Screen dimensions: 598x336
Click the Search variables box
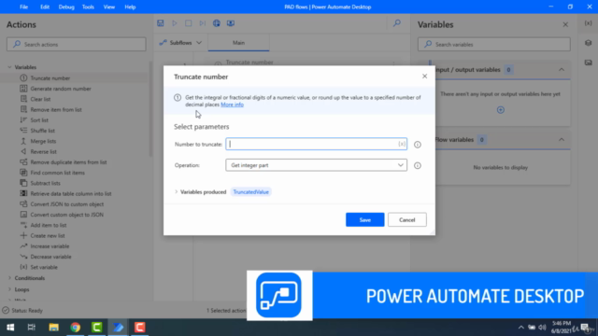[494, 44]
